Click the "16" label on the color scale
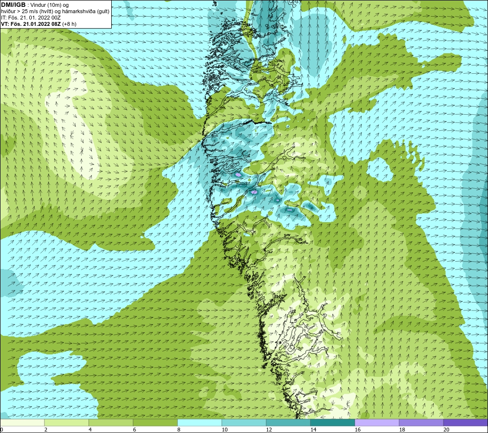 coord(358,430)
